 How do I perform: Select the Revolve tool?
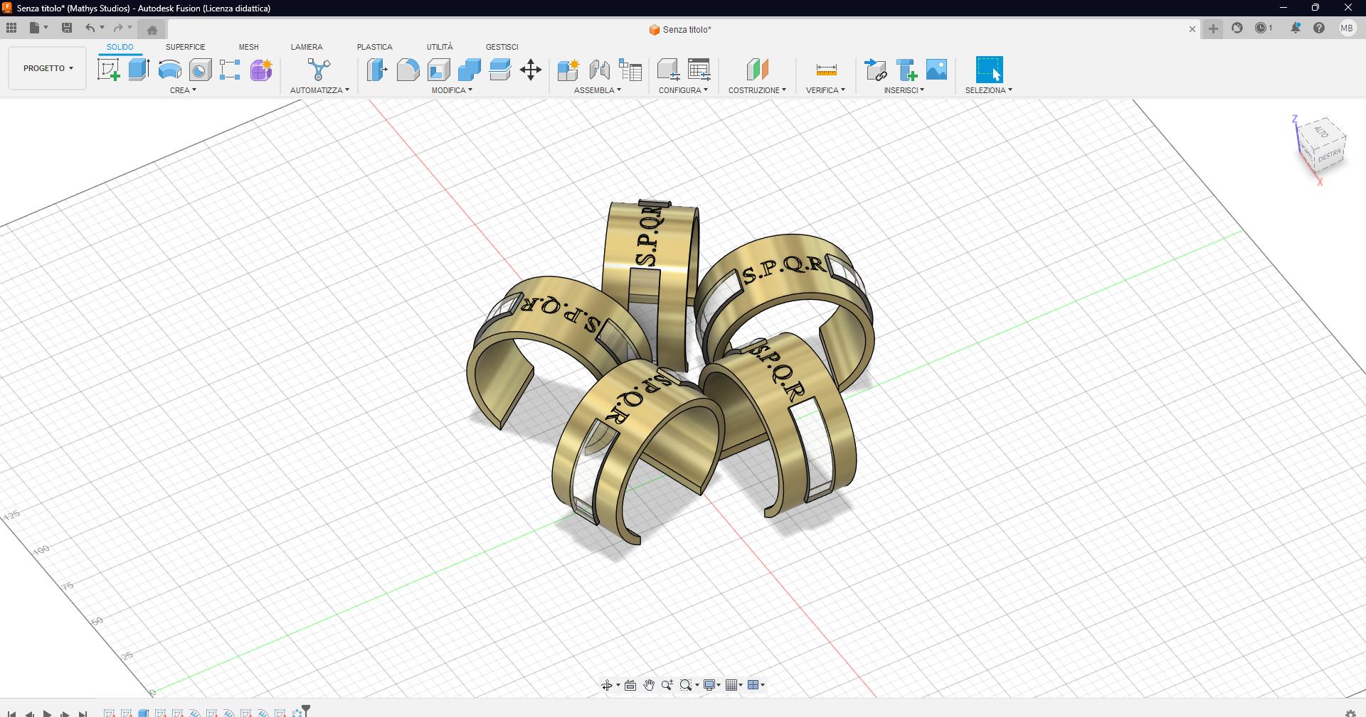[x=170, y=70]
